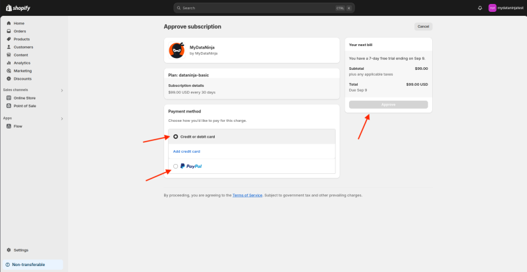The width and height of the screenshot is (527, 272).
Task: Click the MyDataNinja app logo
Action: (x=177, y=50)
